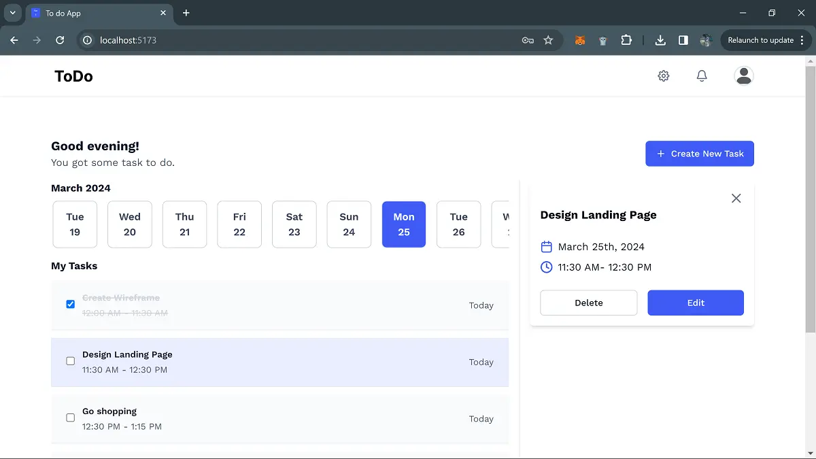Edit the Design Landing Page task

tap(695, 303)
